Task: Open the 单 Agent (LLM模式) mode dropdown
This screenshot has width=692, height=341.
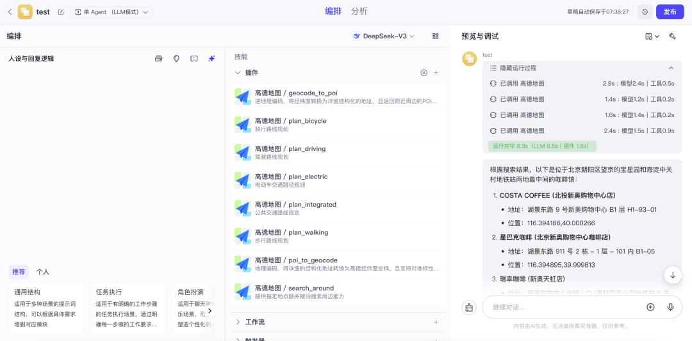Action: tap(111, 12)
